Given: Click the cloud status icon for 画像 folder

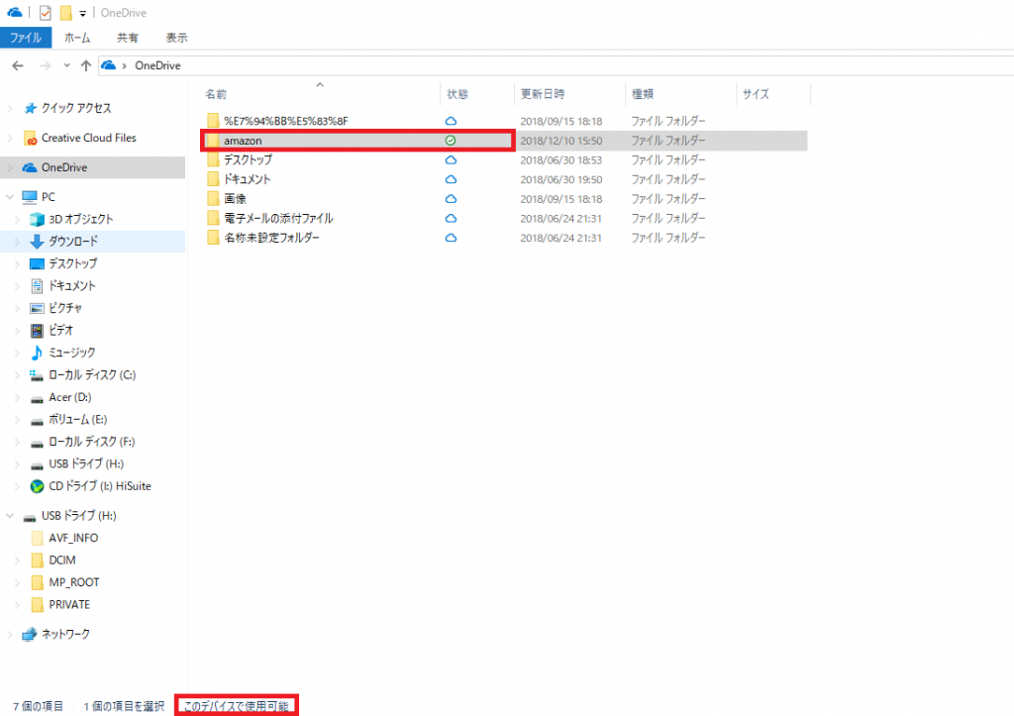Looking at the screenshot, I should [x=451, y=199].
